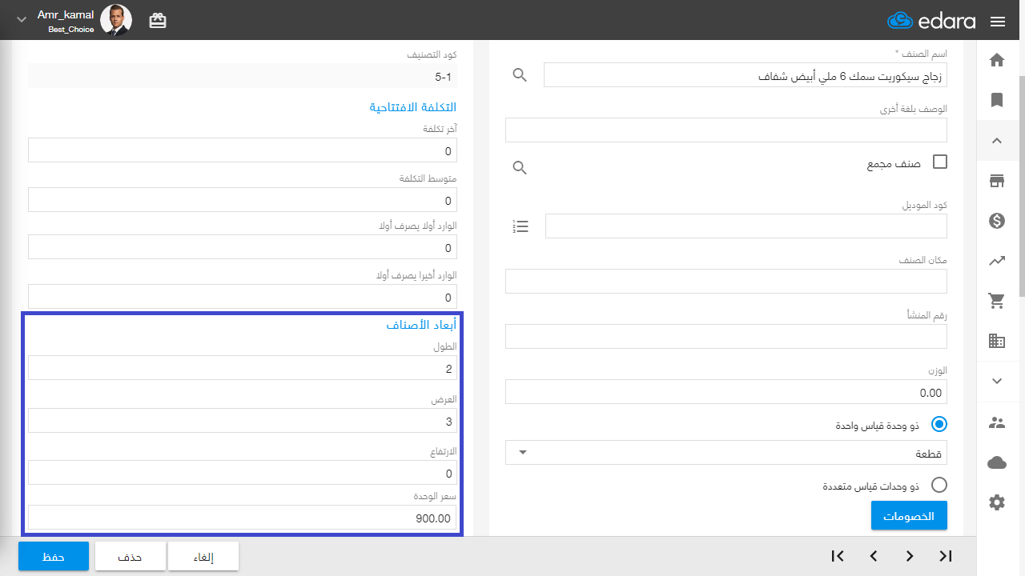Click the الارتفاع height field
The image size is (1025, 576).
click(243, 473)
